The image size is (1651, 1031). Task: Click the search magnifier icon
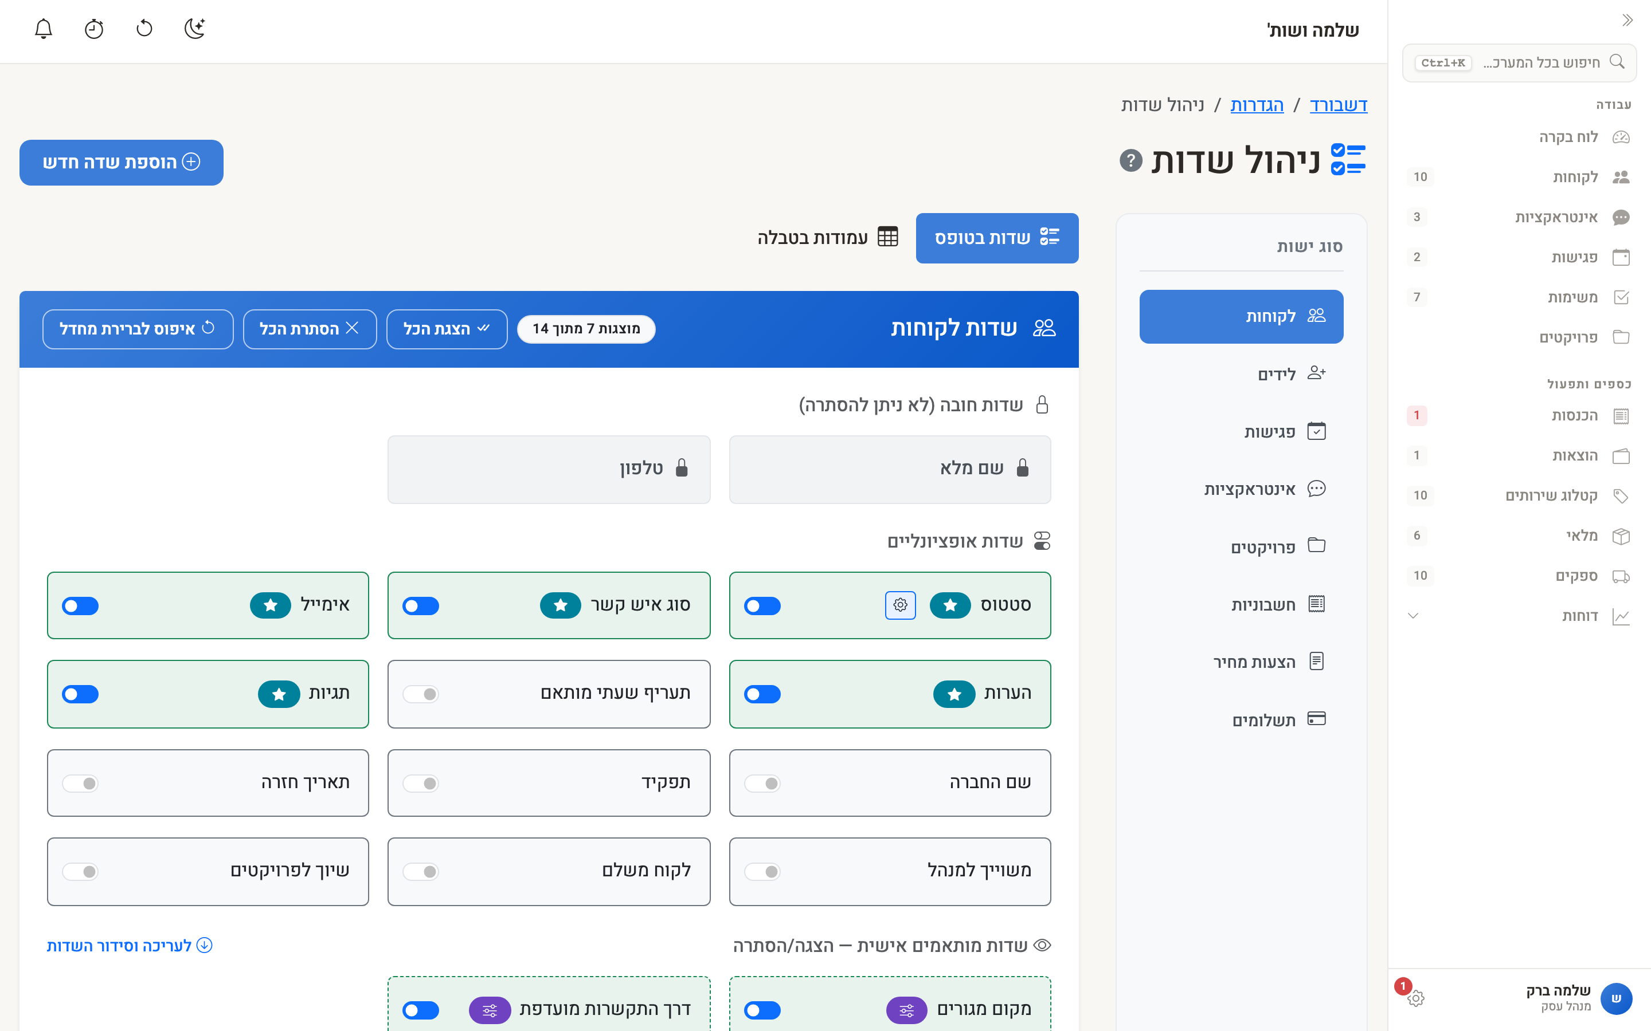[x=1616, y=62]
